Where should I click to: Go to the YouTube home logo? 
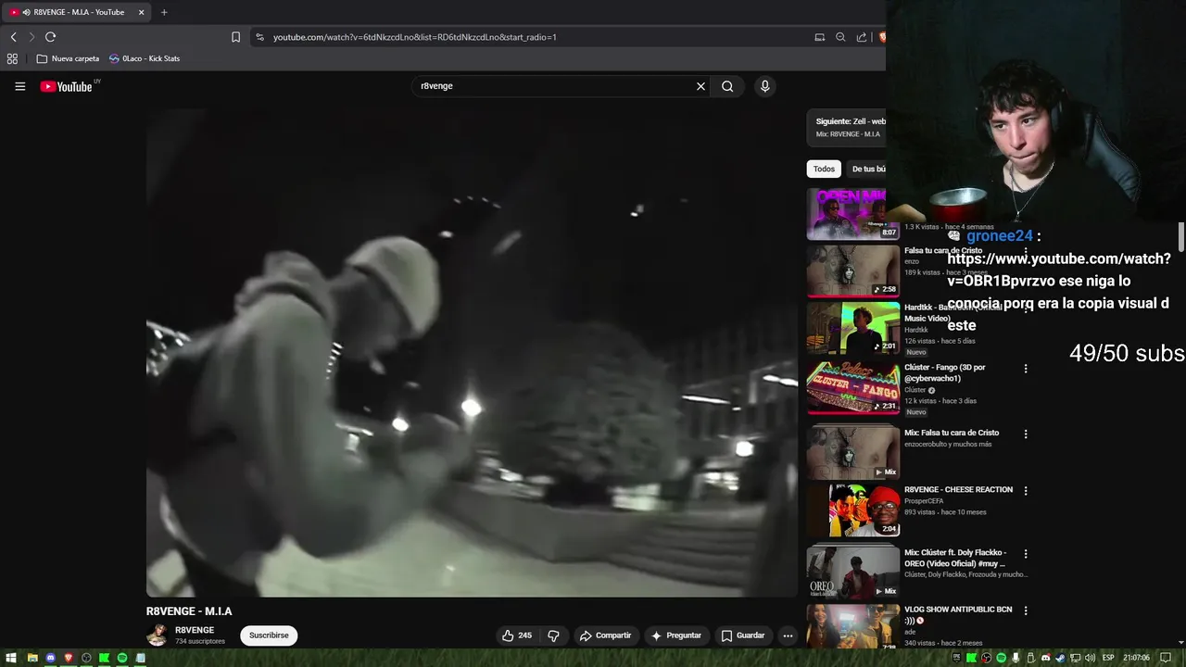(x=67, y=86)
